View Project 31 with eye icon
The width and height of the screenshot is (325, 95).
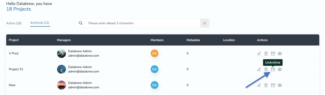coord(280,69)
